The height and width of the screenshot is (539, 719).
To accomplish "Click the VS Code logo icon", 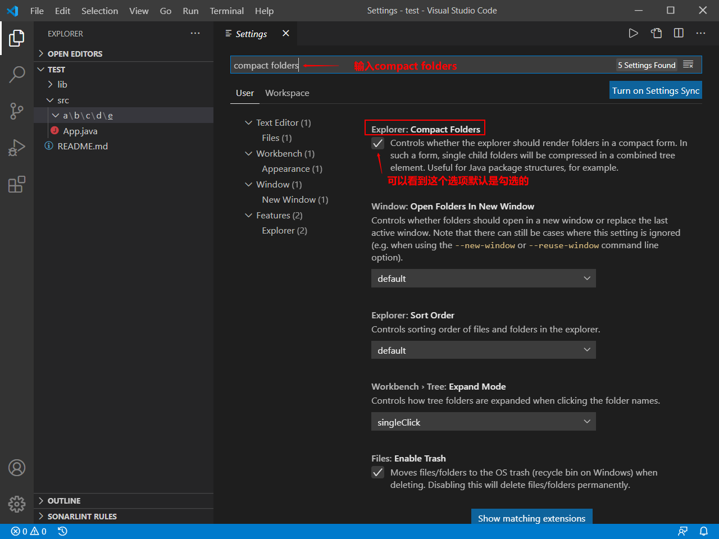I will click(x=12, y=11).
